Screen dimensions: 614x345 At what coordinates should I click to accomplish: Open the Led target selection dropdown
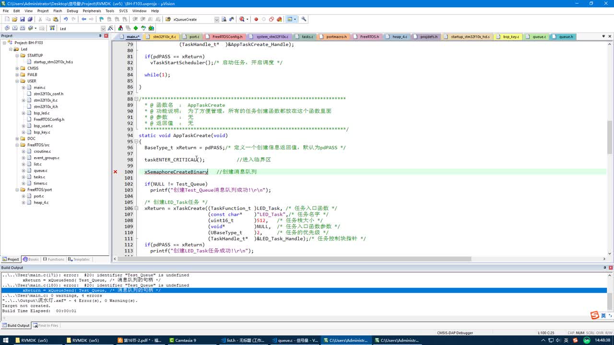(103, 28)
